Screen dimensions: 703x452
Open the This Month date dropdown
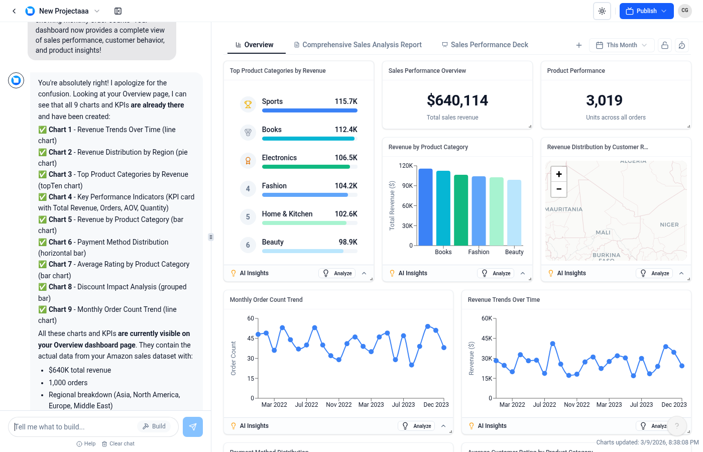[622, 45]
